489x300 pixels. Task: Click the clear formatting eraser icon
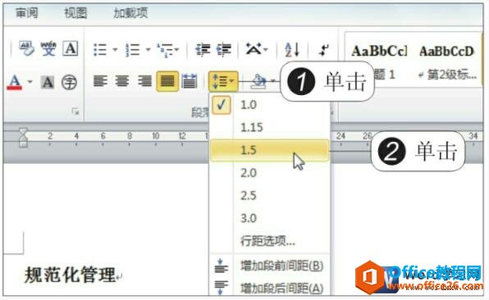point(26,48)
